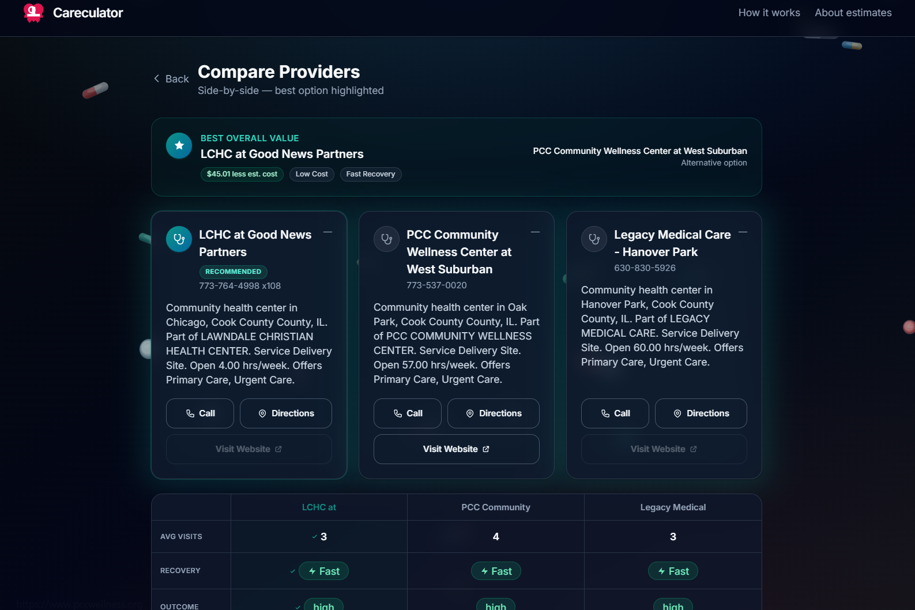915x610 pixels.
Task: Get Directions to Legacy Medical Care
Action: pyautogui.click(x=701, y=413)
